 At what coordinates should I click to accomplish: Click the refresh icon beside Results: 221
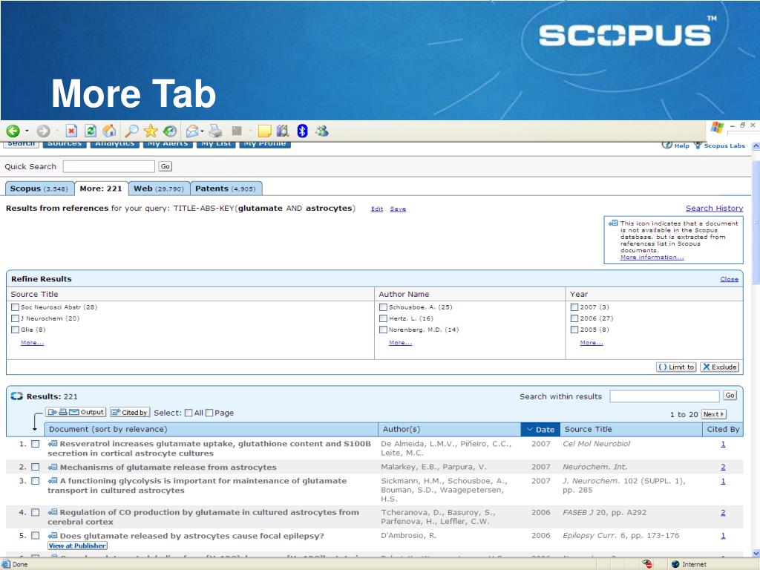coord(17,396)
